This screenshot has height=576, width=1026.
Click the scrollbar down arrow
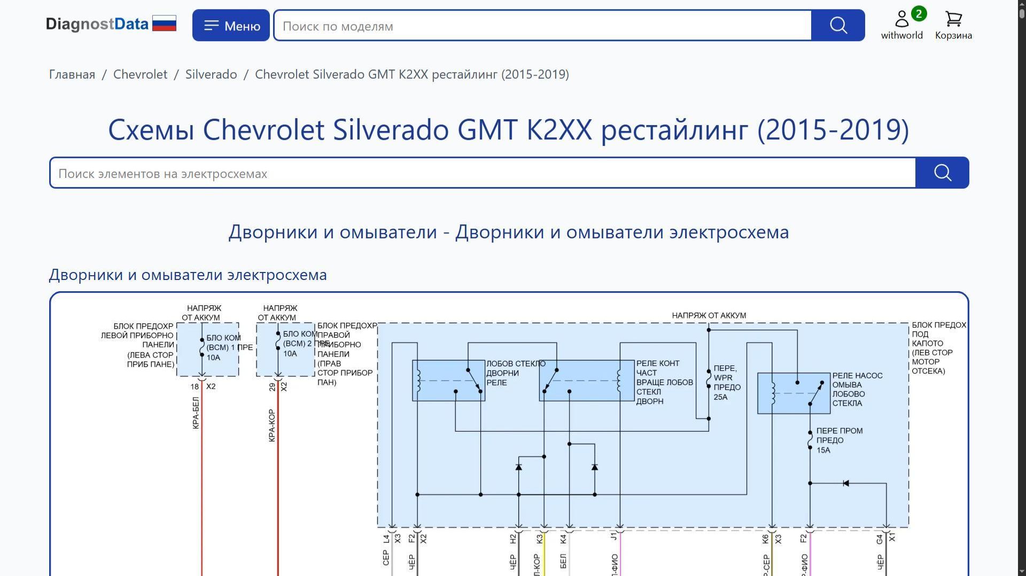1022,572
